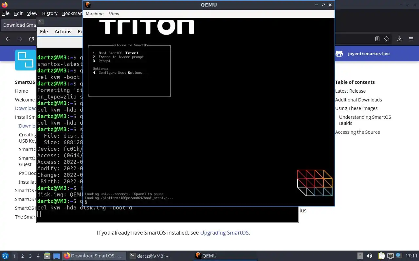Click the QEMU title bar icon
This screenshot has height=261, width=419.
click(x=88, y=5)
